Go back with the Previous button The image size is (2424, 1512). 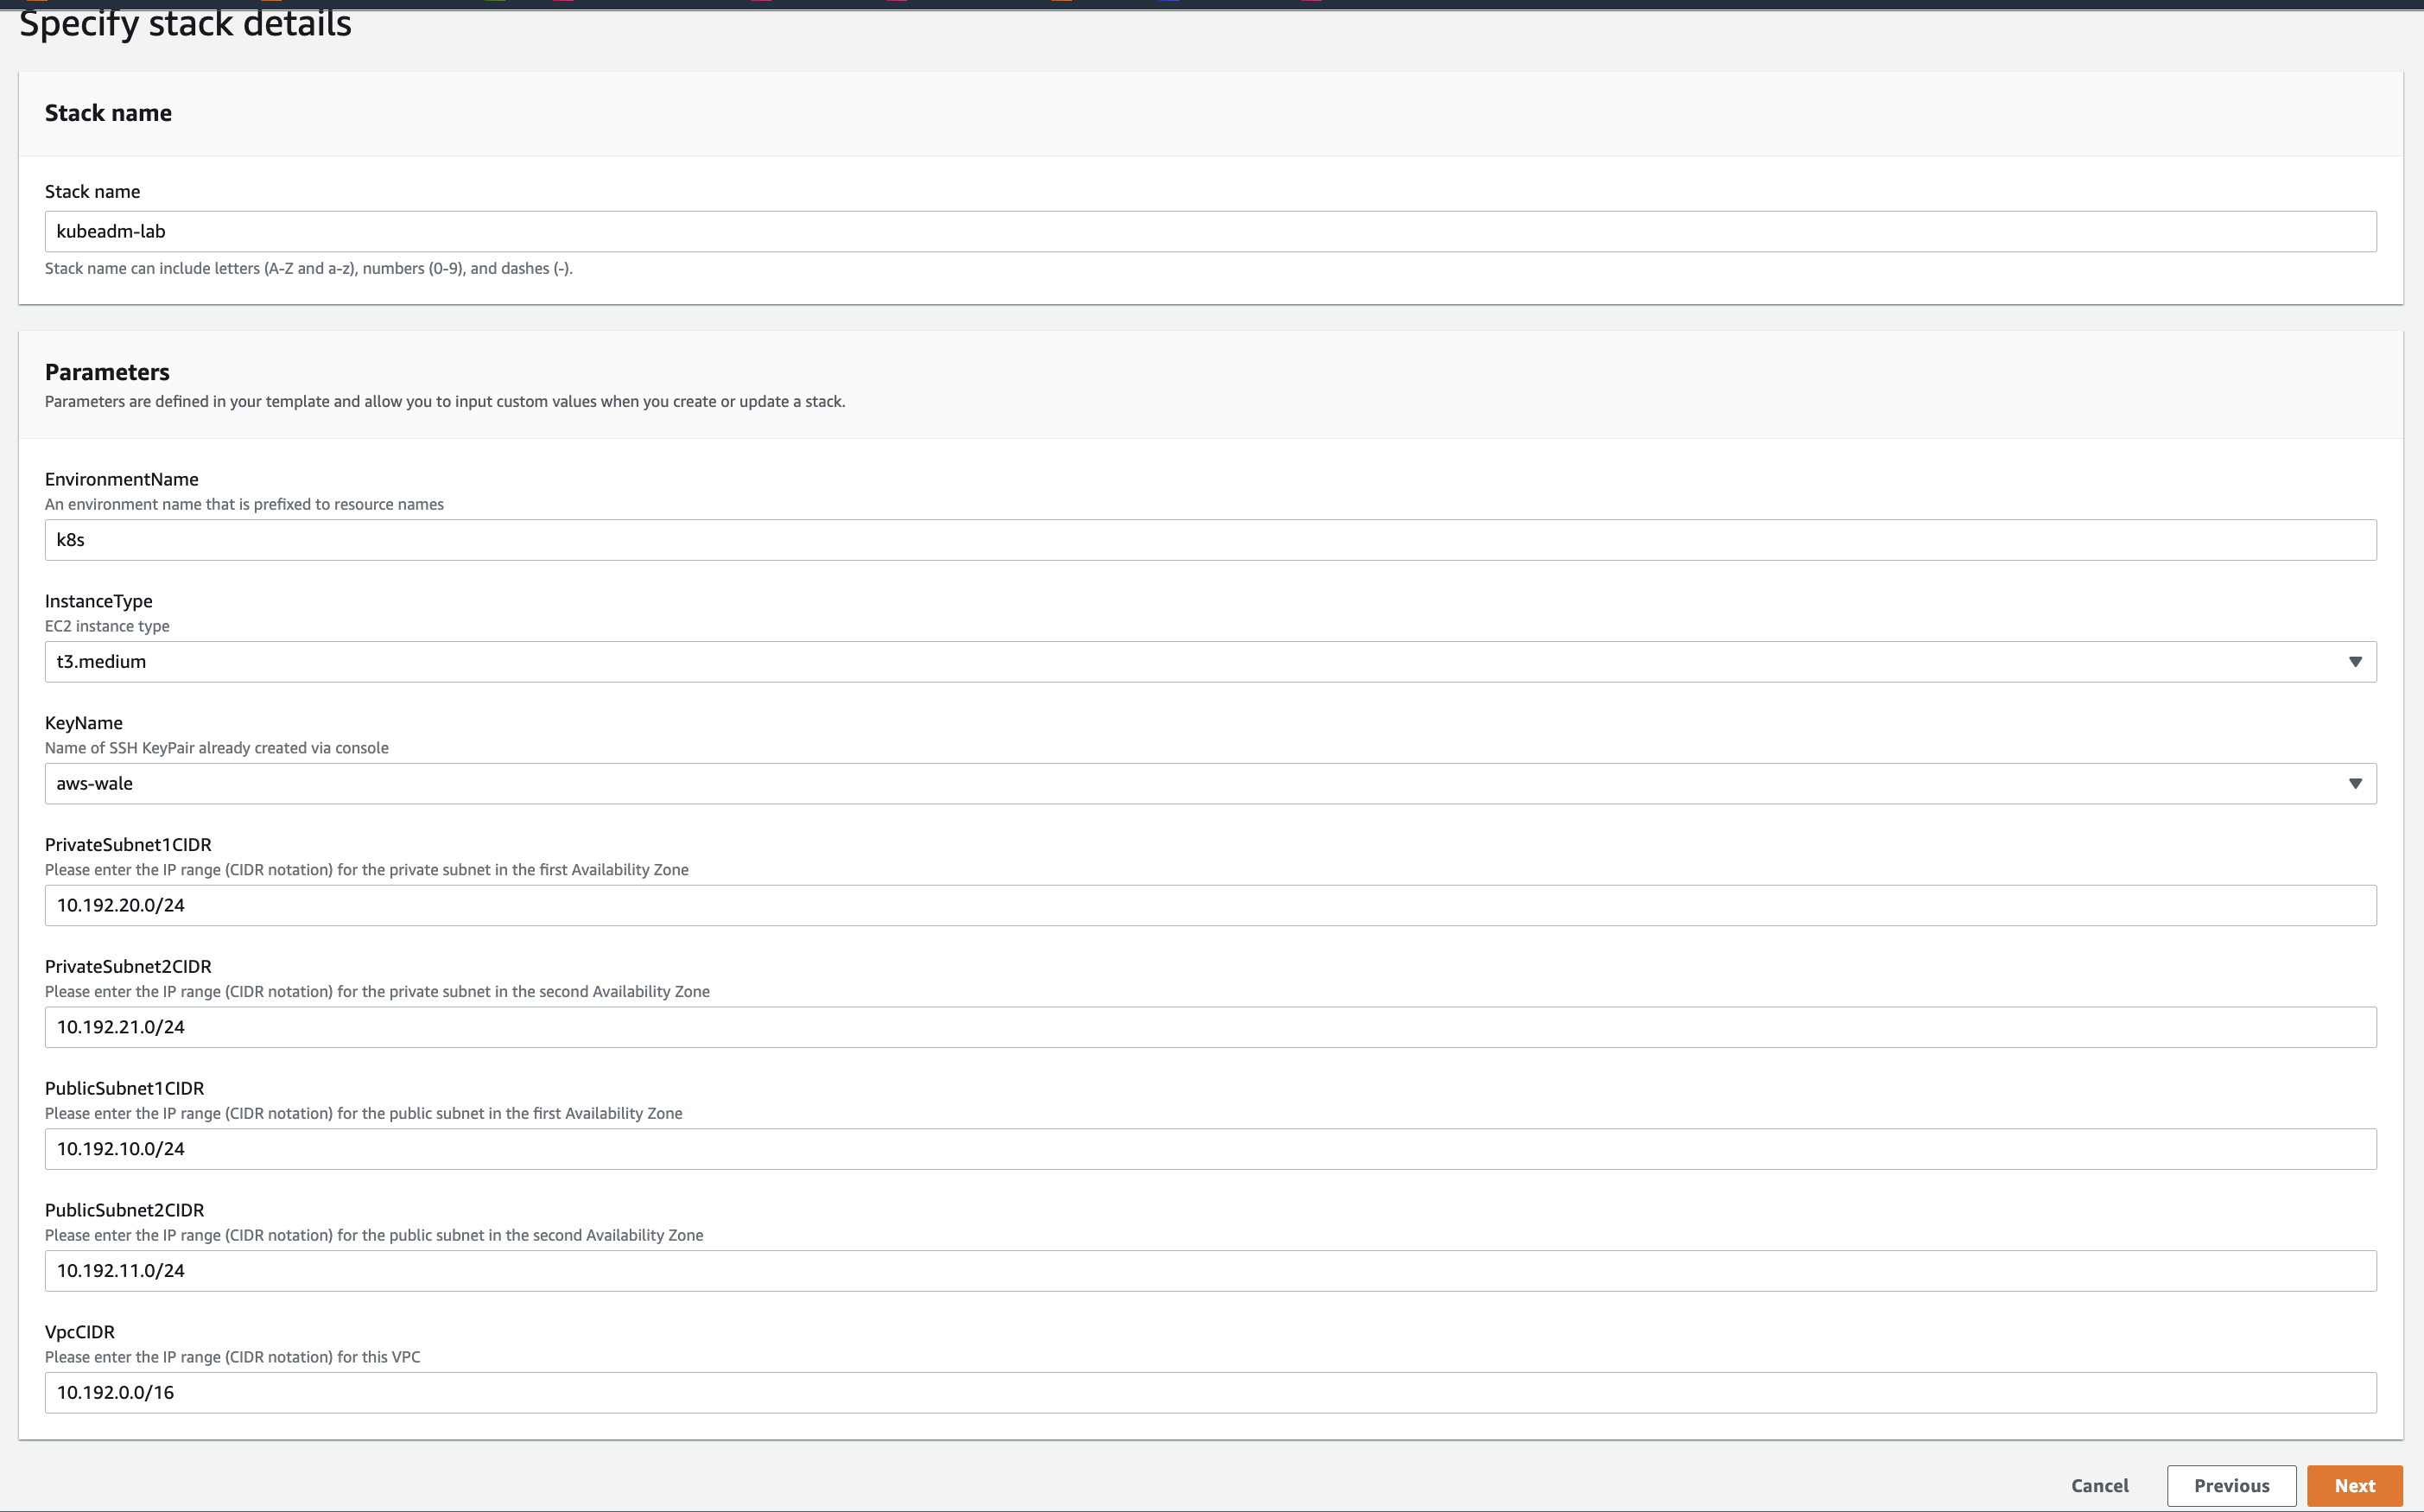pos(2231,1486)
